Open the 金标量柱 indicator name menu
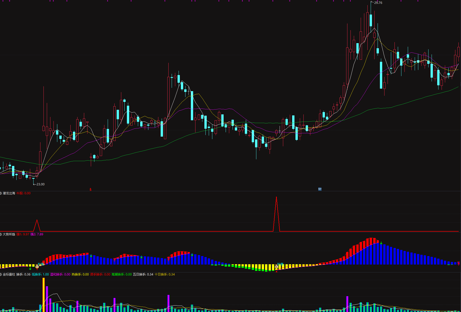The width and height of the screenshot is (461, 312). click(9, 274)
